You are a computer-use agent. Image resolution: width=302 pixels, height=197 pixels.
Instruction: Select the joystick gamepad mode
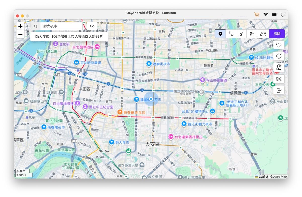[x=263, y=34]
